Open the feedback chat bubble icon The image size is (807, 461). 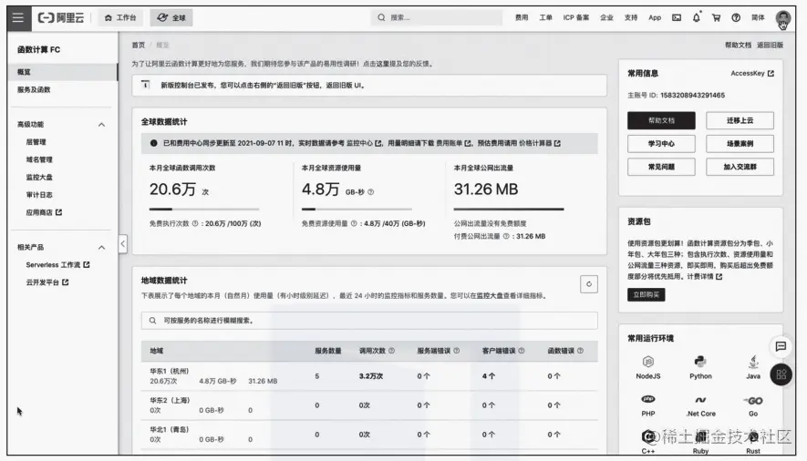tap(781, 346)
